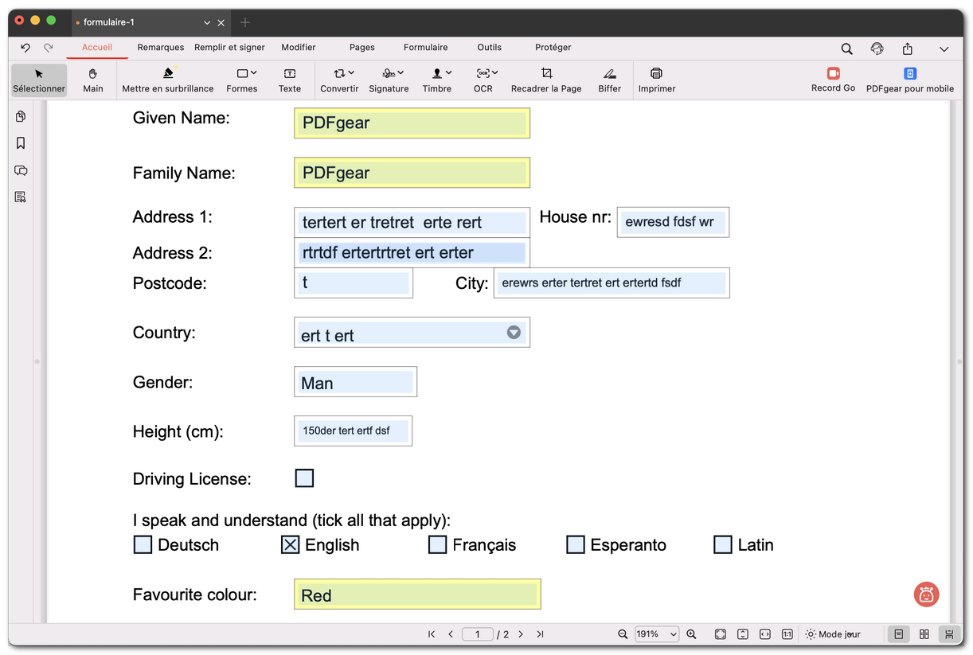Click the Record Go button
The width and height of the screenshot is (973, 655).
pos(833,80)
